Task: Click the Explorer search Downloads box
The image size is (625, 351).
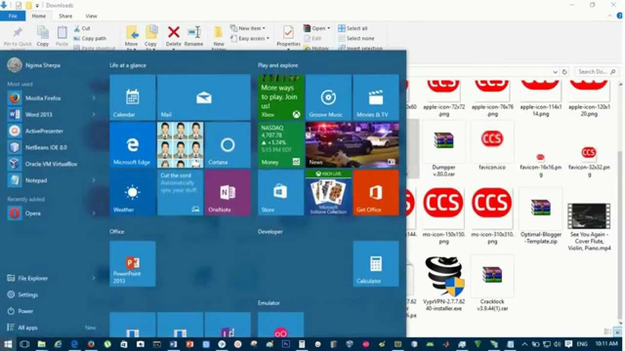Action: (x=597, y=72)
